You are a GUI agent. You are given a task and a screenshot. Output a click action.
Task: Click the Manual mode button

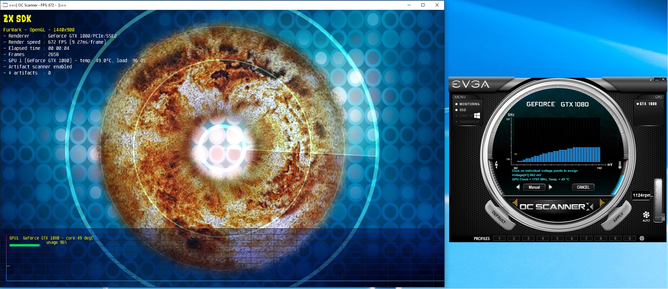pyautogui.click(x=534, y=187)
